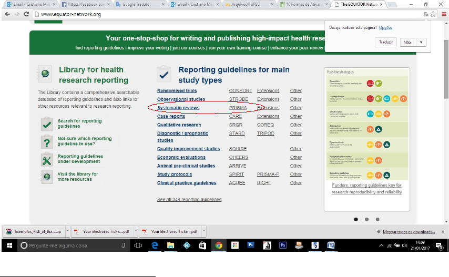Open See all 349 reporting guidelines
Viewport: 449px width, 277px height.
pyautogui.click(x=189, y=200)
